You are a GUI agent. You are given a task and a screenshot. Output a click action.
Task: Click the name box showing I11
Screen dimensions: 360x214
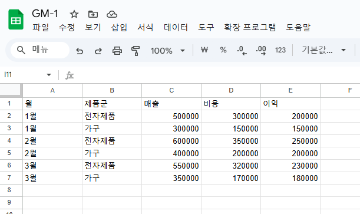[x=23, y=75]
